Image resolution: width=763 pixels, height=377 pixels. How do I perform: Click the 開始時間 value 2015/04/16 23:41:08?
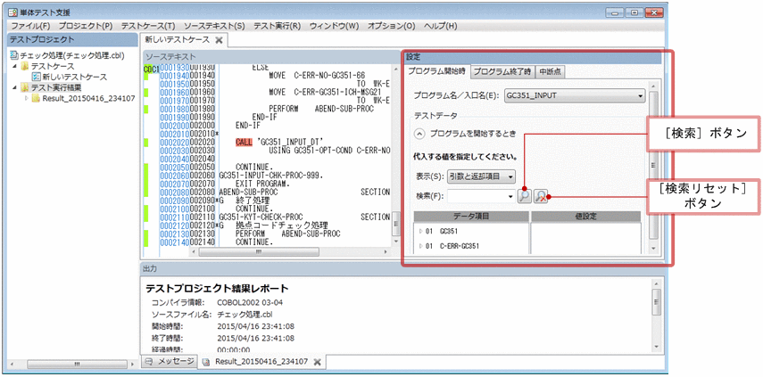coord(255,326)
